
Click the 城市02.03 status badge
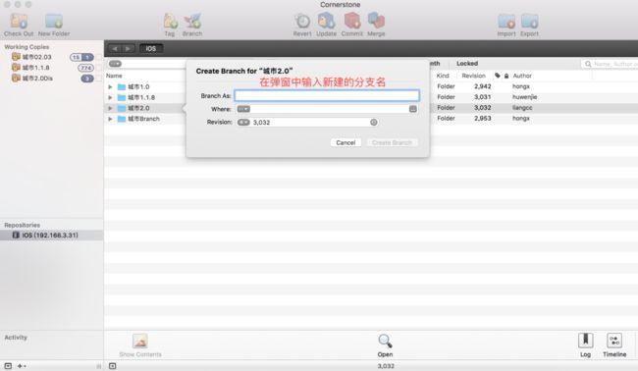pos(81,57)
